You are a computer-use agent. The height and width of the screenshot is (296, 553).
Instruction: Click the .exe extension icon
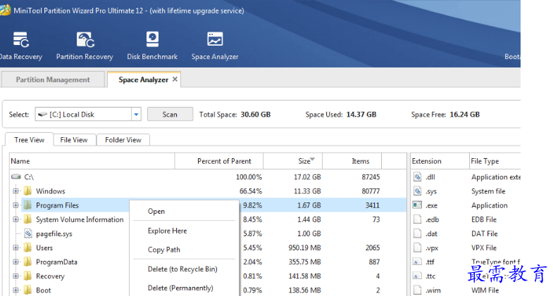point(418,205)
